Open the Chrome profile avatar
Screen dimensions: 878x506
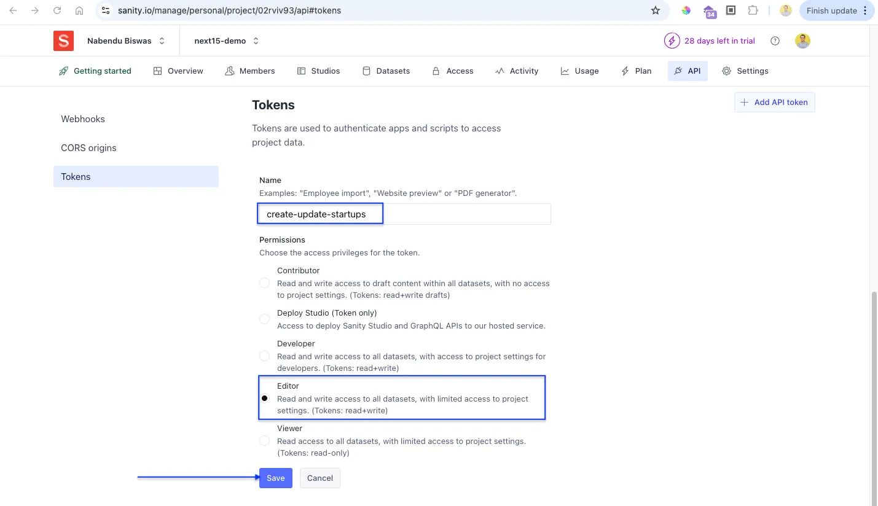coord(785,10)
